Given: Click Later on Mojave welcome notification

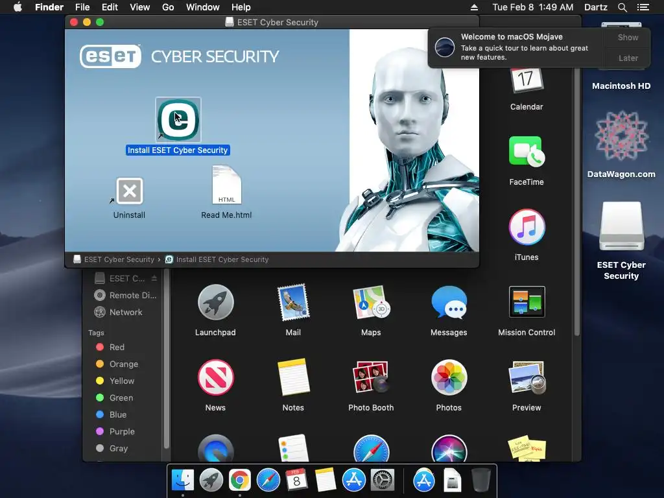Looking at the screenshot, I should point(628,58).
